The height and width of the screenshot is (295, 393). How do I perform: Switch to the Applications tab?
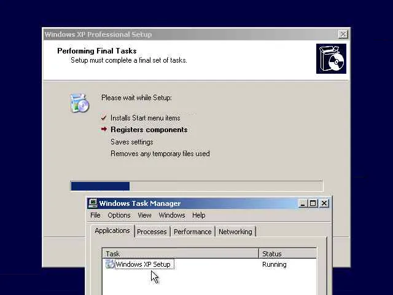tap(112, 231)
